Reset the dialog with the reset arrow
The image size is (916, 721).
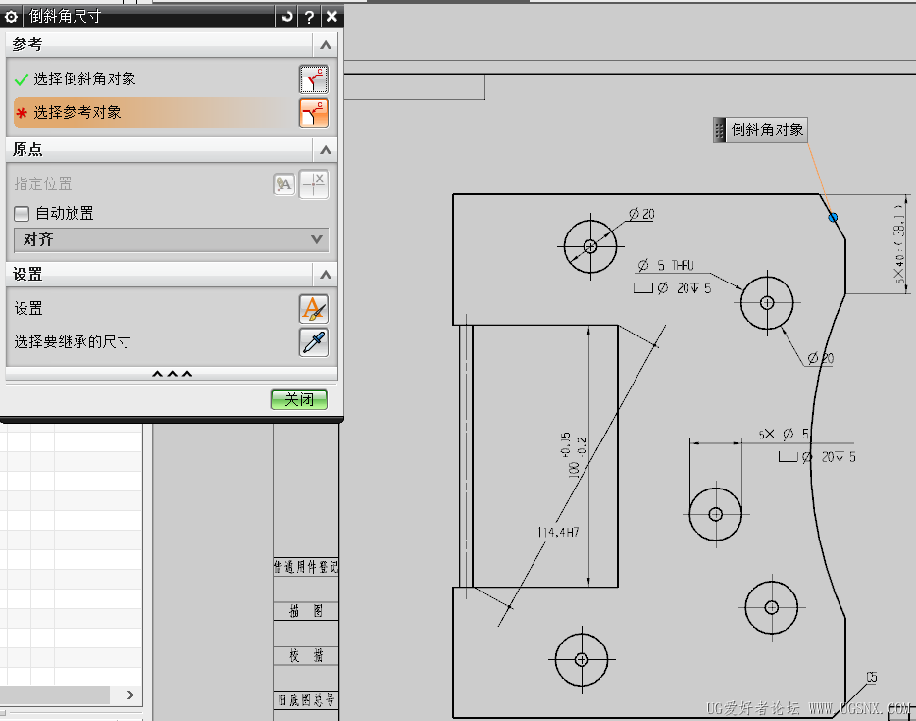point(286,17)
